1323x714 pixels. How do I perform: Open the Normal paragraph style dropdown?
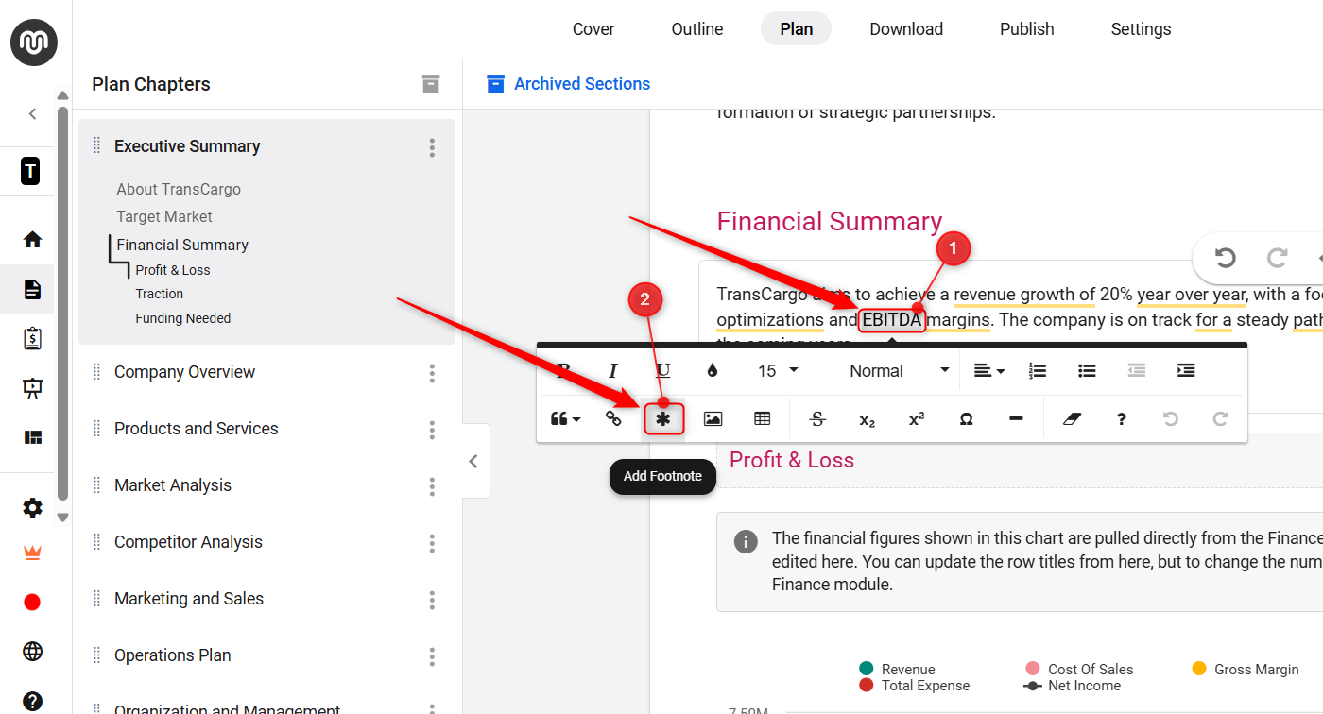(899, 371)
